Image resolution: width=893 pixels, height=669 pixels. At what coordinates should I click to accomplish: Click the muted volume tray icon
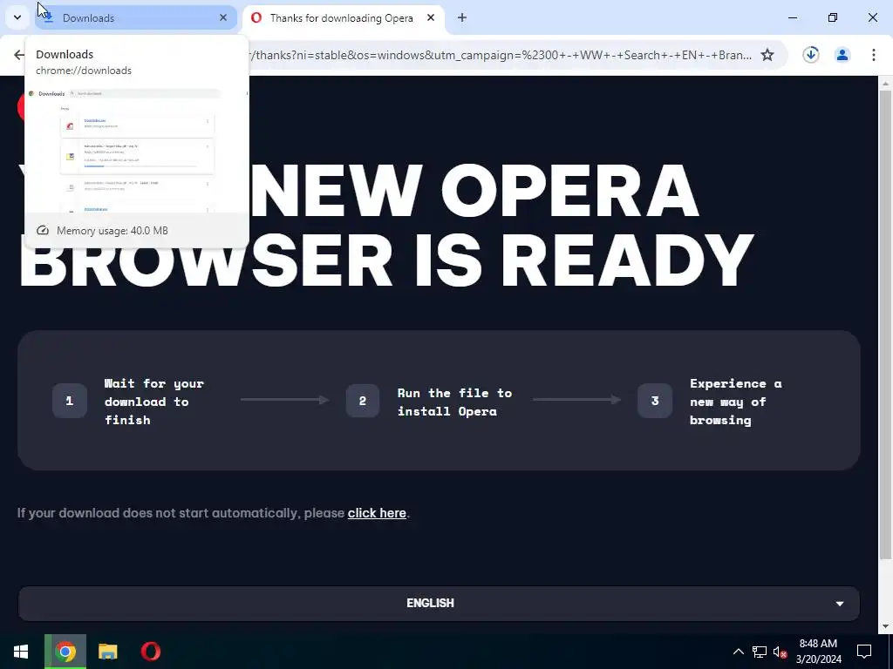coord(780,652)
